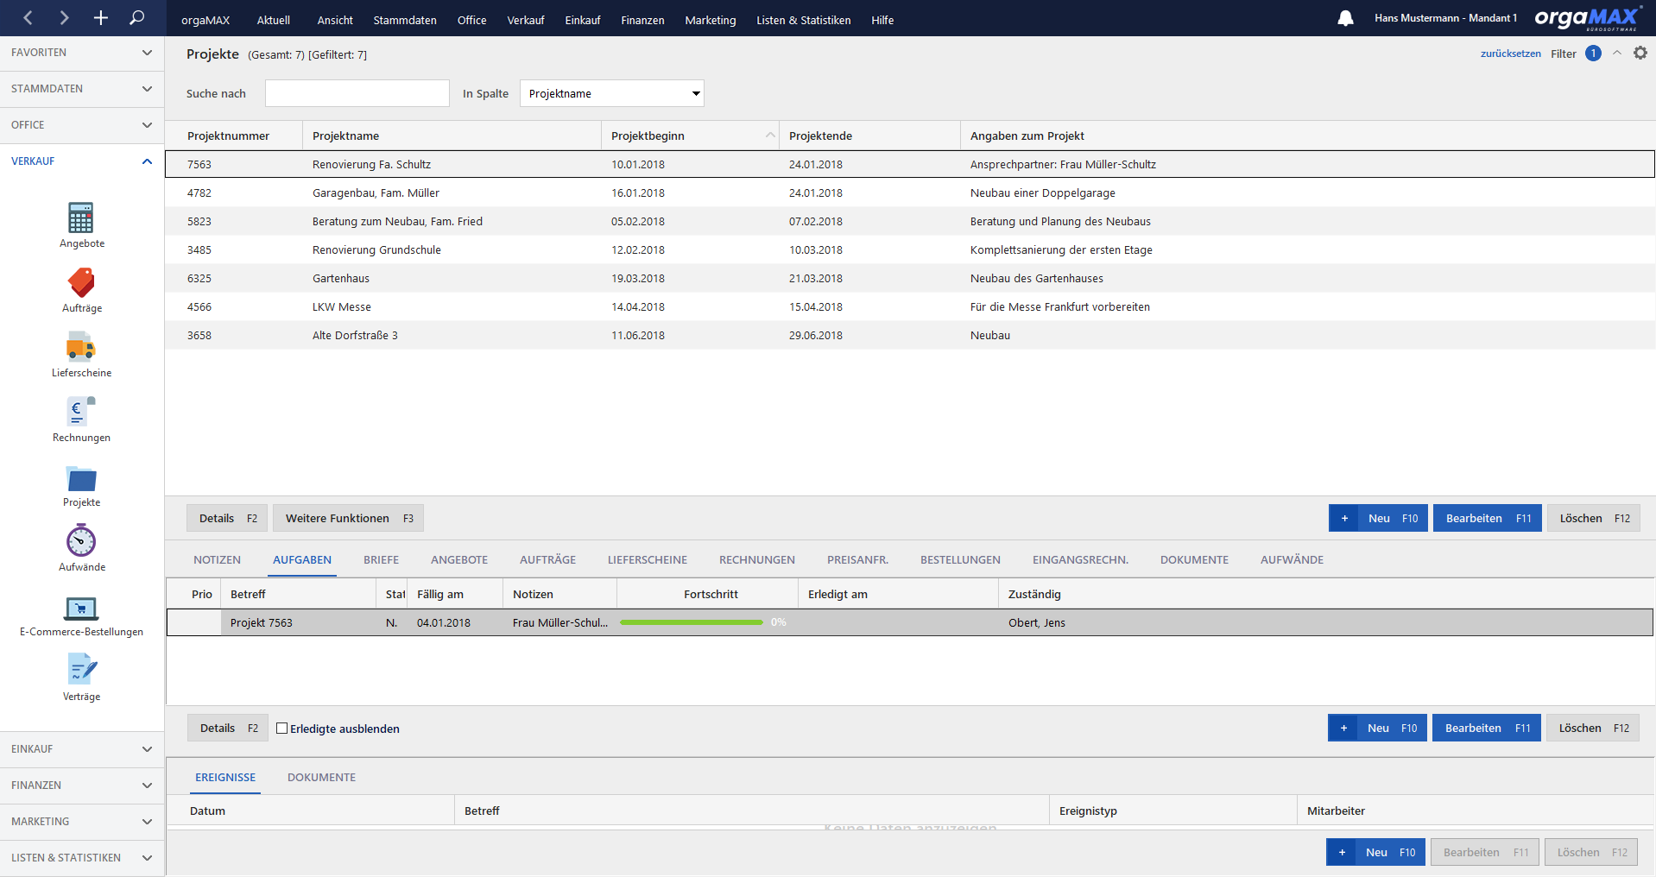
Task: Switch to the EINGANGSRECHN. tab
Action: (x=1080, y=560)
